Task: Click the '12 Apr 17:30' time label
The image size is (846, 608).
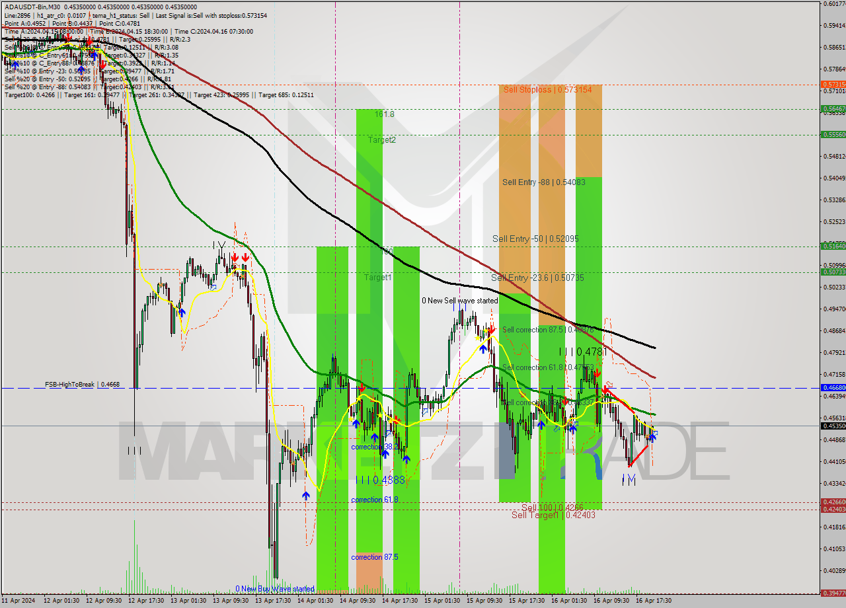Action: tap(146, 601)
